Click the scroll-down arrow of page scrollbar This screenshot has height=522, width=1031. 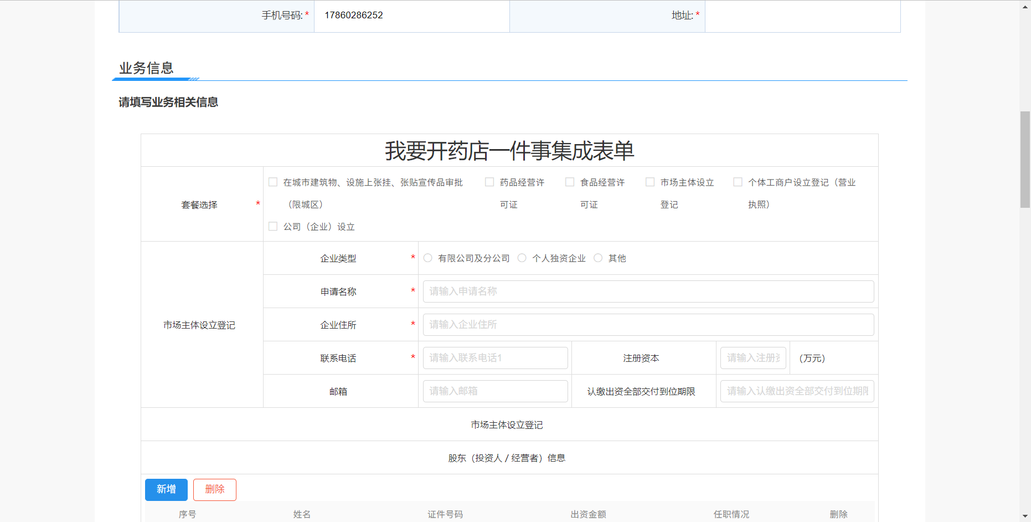coord(1025,516)
